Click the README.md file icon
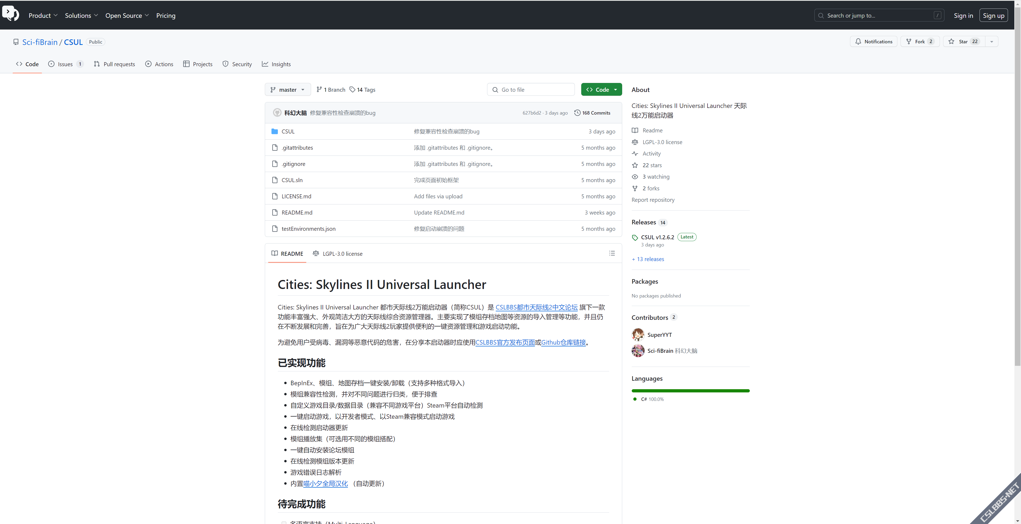Viewport: 1021px width, 524px height. (275, 212)
